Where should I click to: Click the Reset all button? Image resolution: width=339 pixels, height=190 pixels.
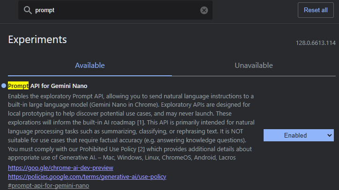click(x=316, y=10)
